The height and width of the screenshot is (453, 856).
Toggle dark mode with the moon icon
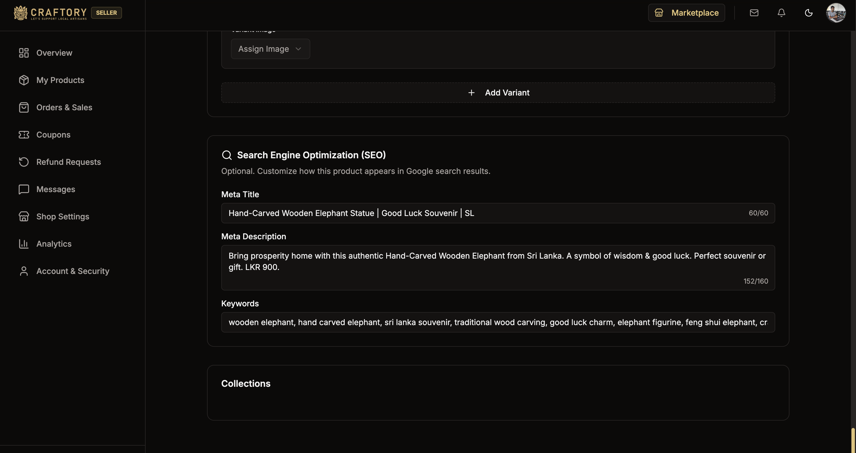tap(809, 13)
